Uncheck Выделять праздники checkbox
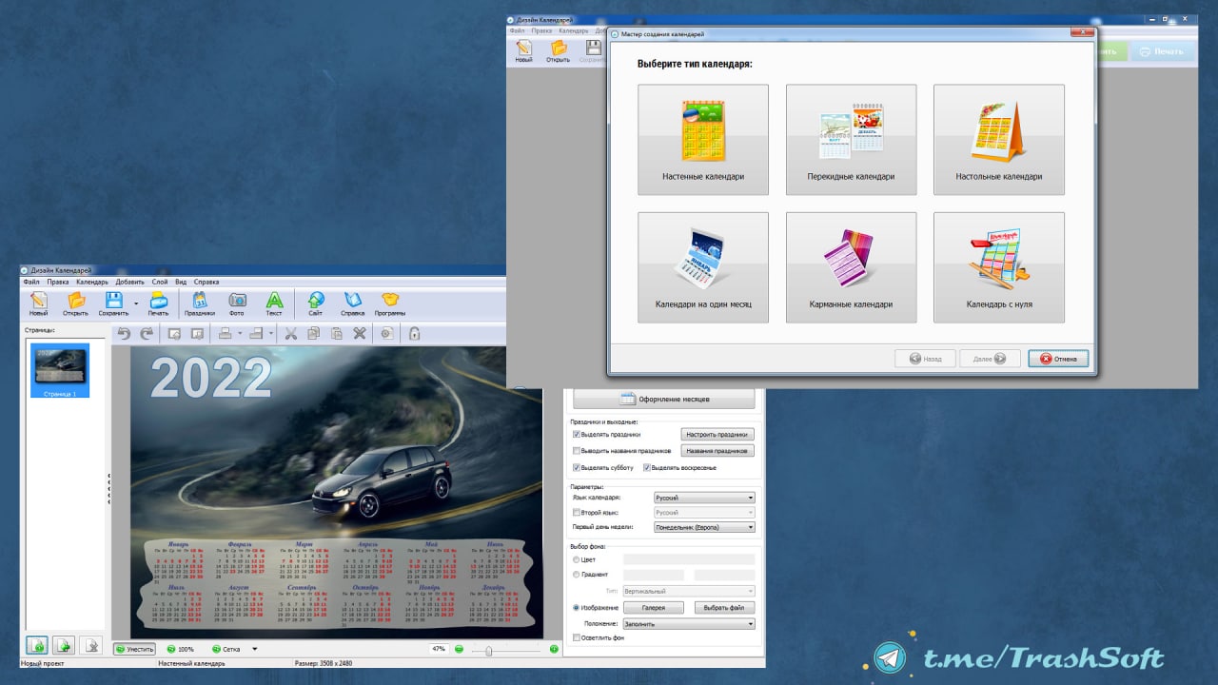 point(577,434)
